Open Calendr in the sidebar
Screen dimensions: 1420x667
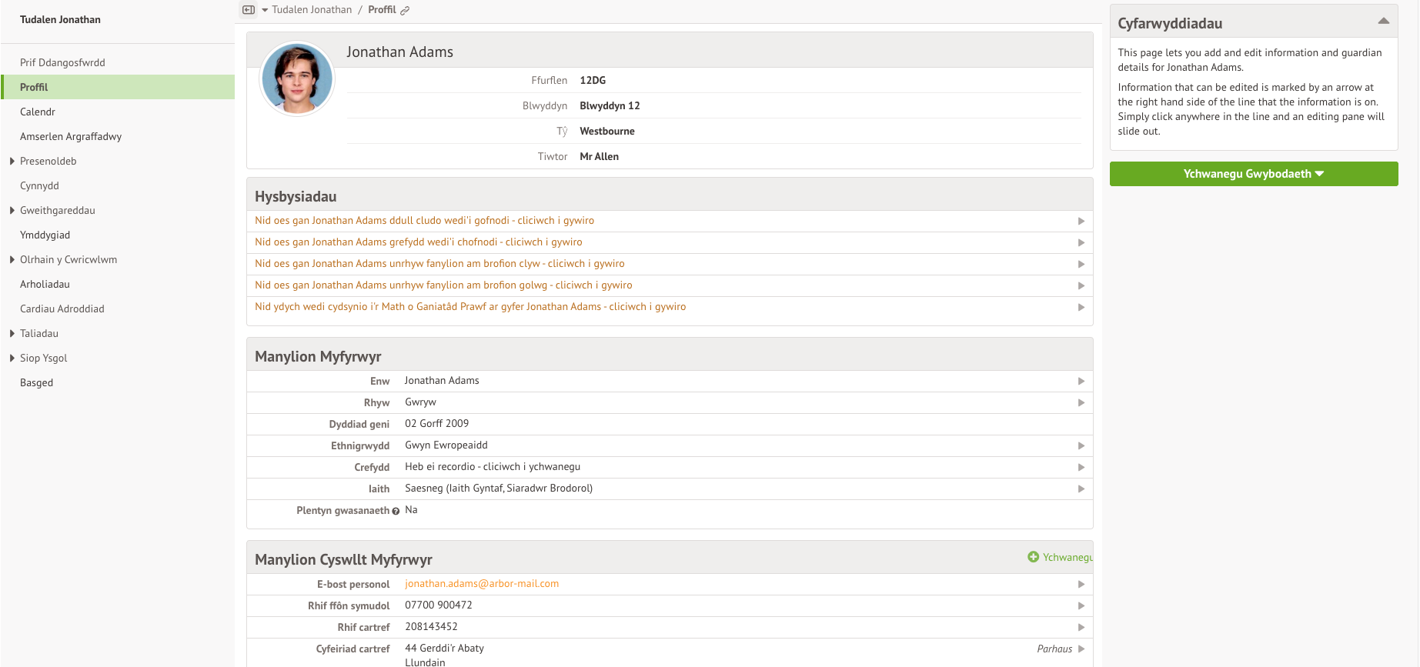point(38,112)
